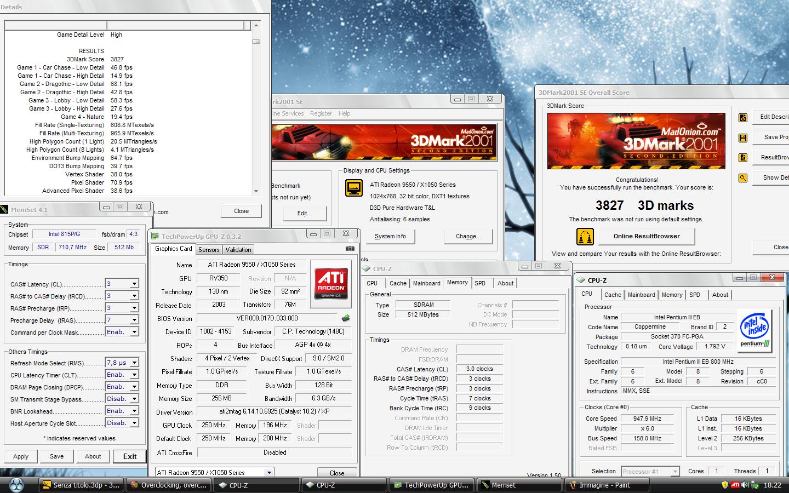The image size is (789, 493).
Task: Open Register menu in 3DMark2001 SE
Action: [321, 113]
